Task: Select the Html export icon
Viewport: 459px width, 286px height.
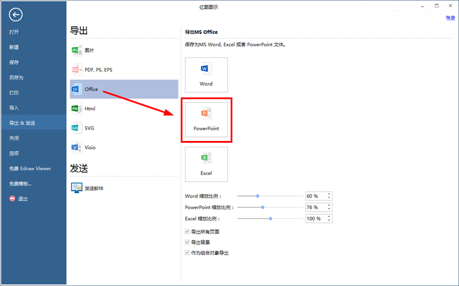Action: pyautogui.click(x=77, y=108)
